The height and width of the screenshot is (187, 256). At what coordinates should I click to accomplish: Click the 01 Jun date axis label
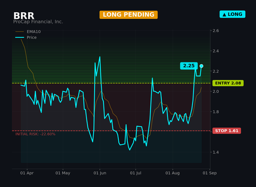click(100, 173)
